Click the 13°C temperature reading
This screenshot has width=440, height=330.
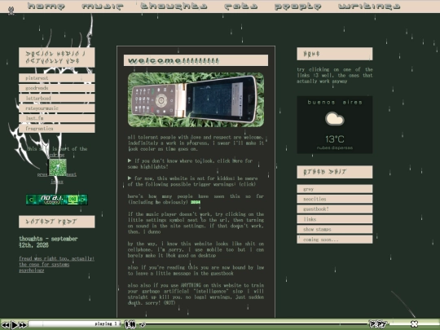pos(335,139)
